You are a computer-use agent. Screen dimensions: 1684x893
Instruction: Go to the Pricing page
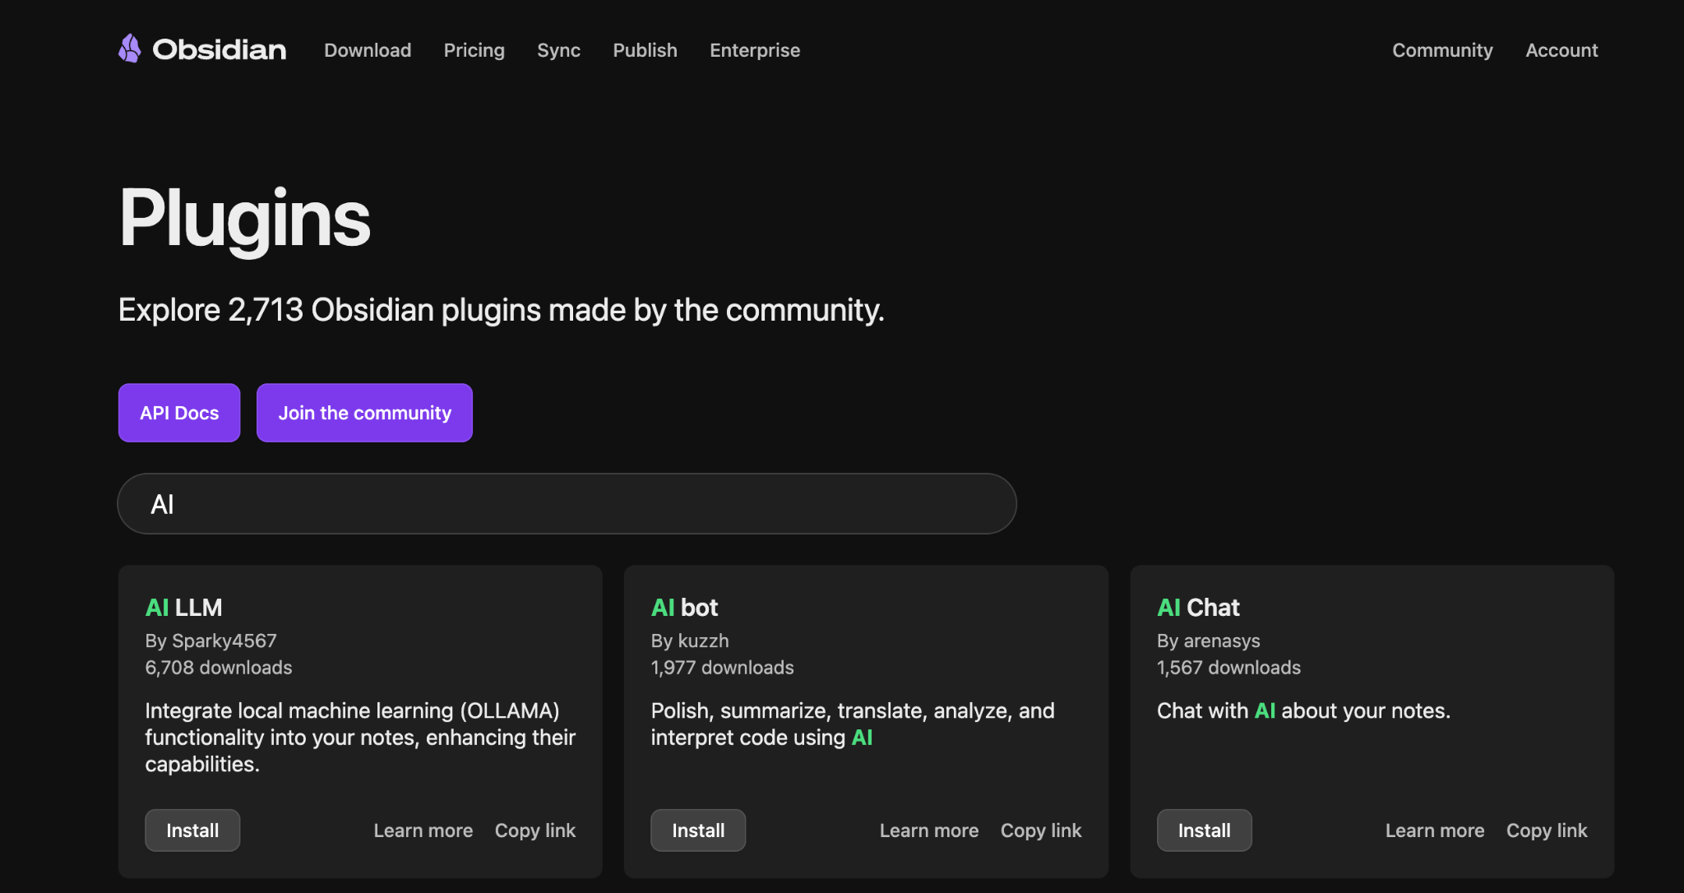pyautogui.click(x=474, y=50)
